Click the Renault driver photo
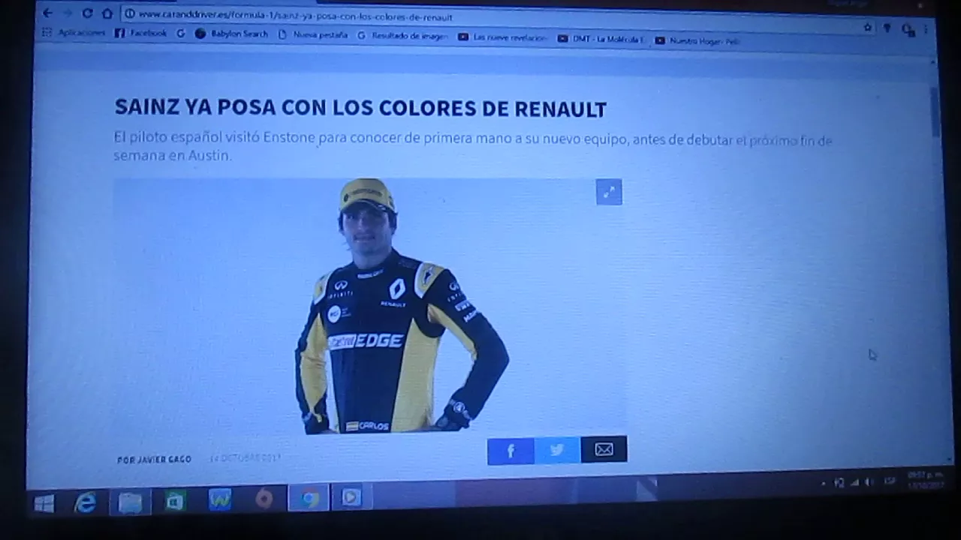Image resolution: width=961 pixels, height=540 pixels. coord(370,306)
